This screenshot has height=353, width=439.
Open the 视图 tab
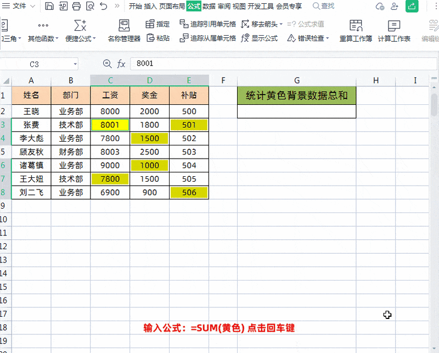[239, 6]
